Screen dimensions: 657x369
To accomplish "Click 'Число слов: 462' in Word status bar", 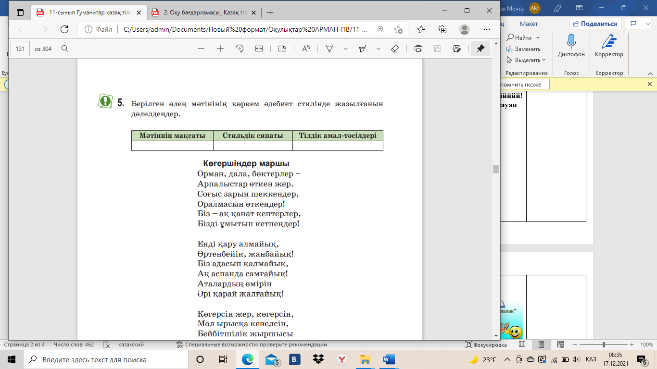I will tap(74, 344).
